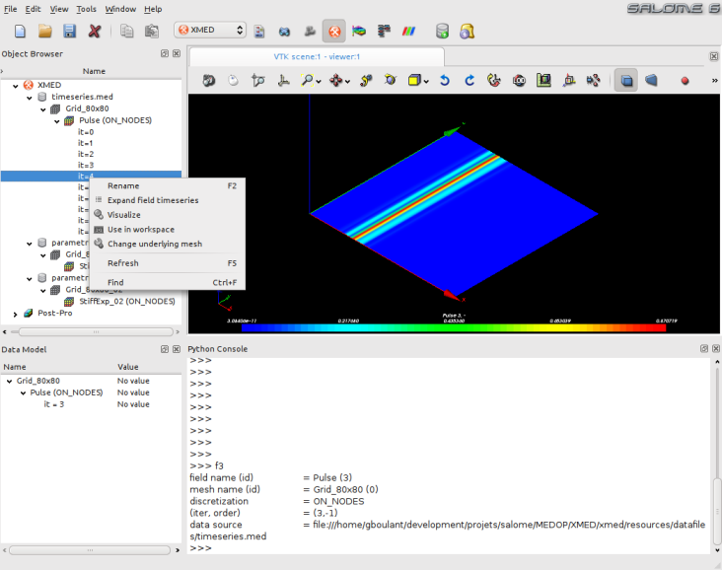The height and width of the screenshot is (570, 722).
Task: Choose Visualize from the context menu
Action: [123, 214]
